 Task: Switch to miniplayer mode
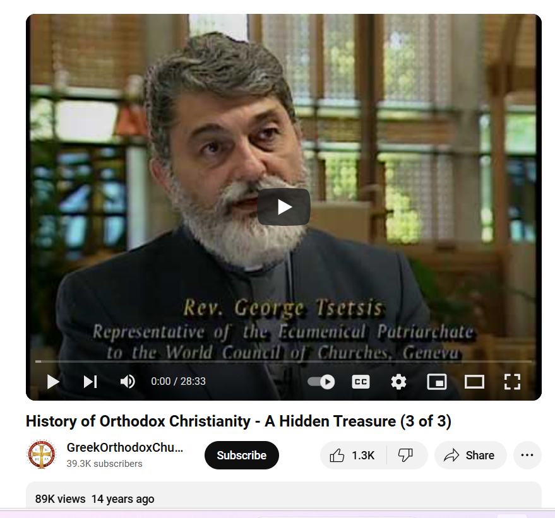click(437, 382)
